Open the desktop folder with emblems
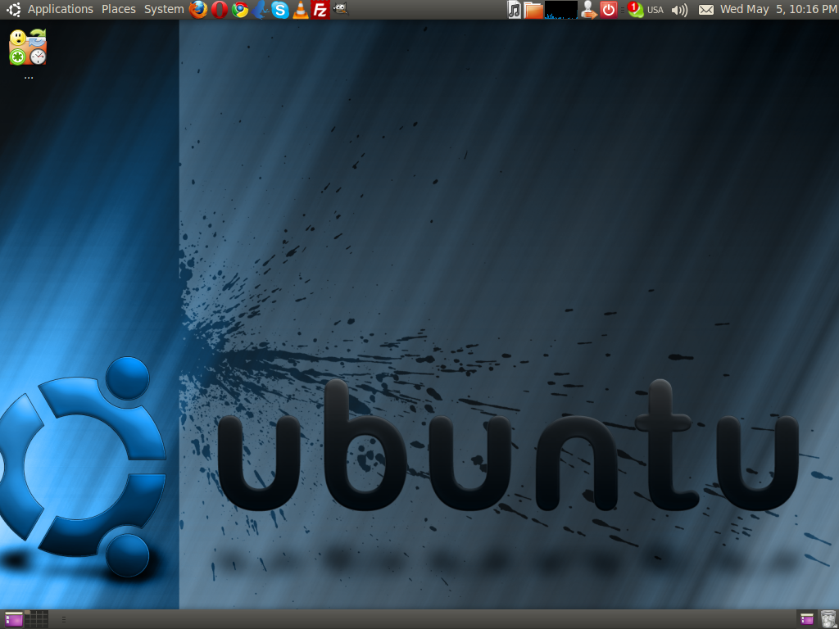839x629 pixels. pos(28,48)
